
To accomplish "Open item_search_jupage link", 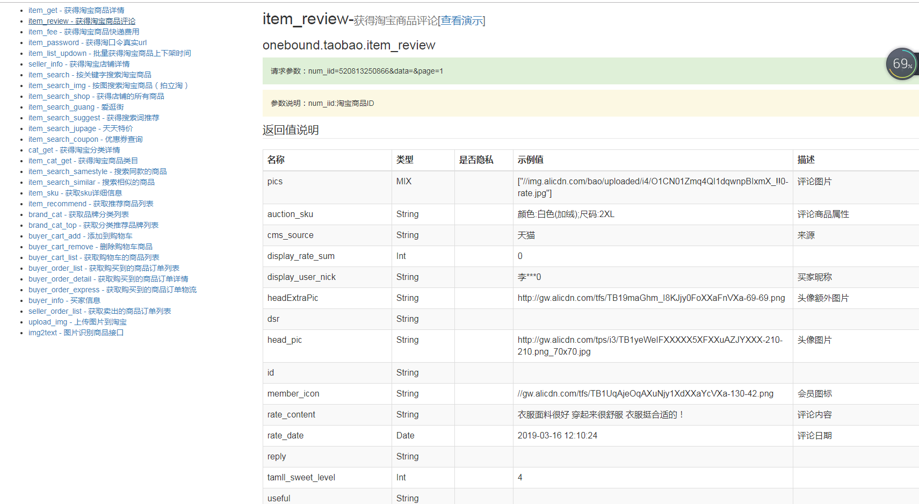I will tap(81, 128).
